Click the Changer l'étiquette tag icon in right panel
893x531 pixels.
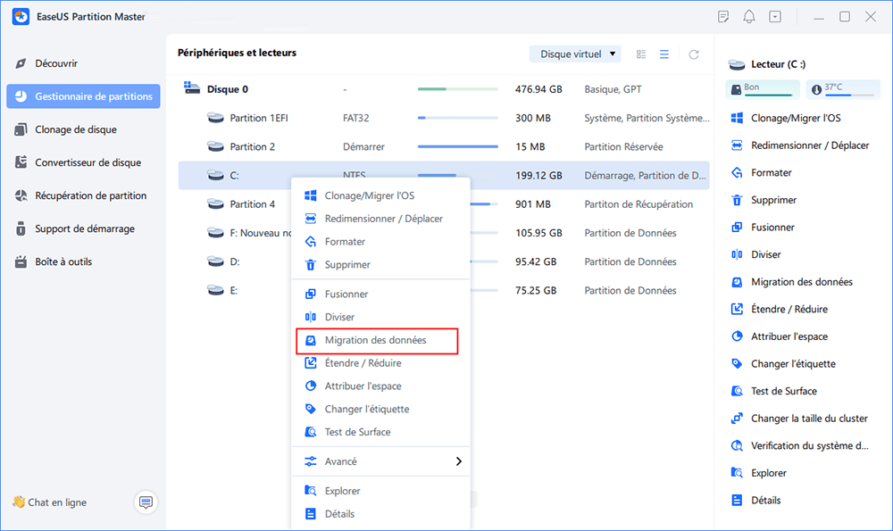point(737,364)
